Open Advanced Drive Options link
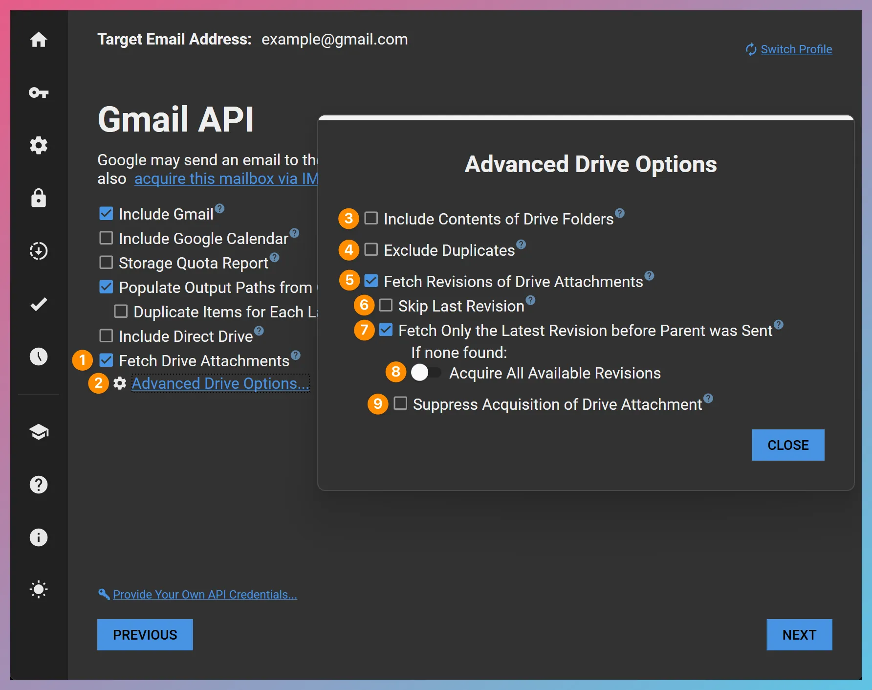Image resolution: width=872 pixels, height=690 pixels. [219, 383]
